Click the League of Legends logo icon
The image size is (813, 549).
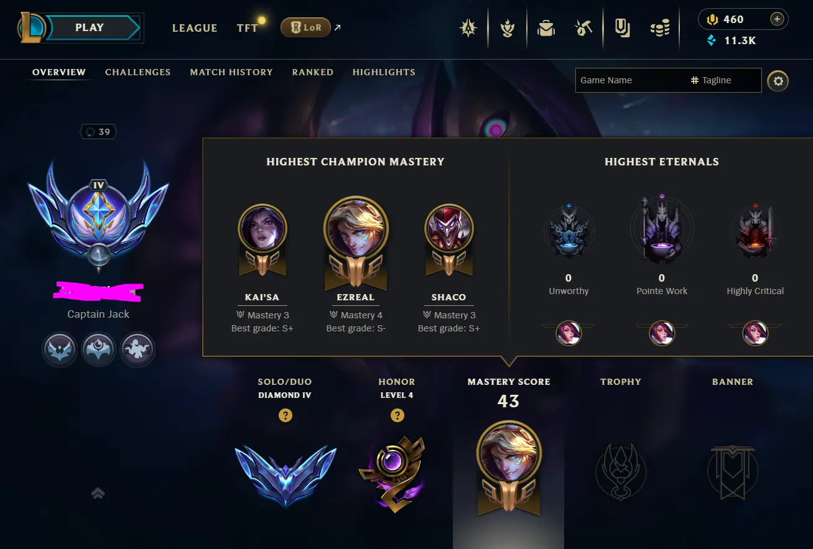pyautogui.click(x=30, y=27)
